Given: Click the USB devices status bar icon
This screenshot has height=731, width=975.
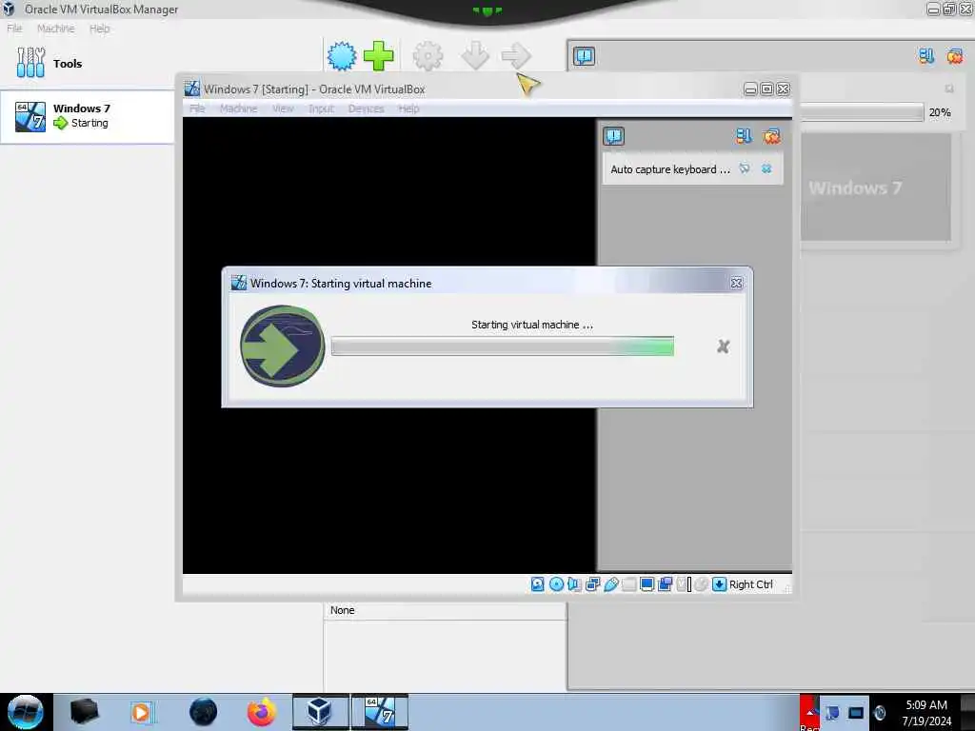Looking at the screenshot, I should [x=610, y=584].
